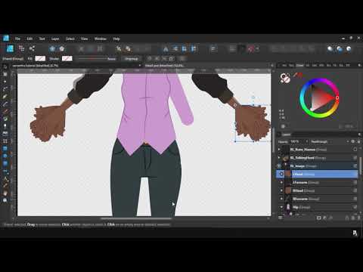This screenshot has height=272, width=363.
Task: Toggle the stroke/fill selector circles in Colour panel
Action: 285,78
